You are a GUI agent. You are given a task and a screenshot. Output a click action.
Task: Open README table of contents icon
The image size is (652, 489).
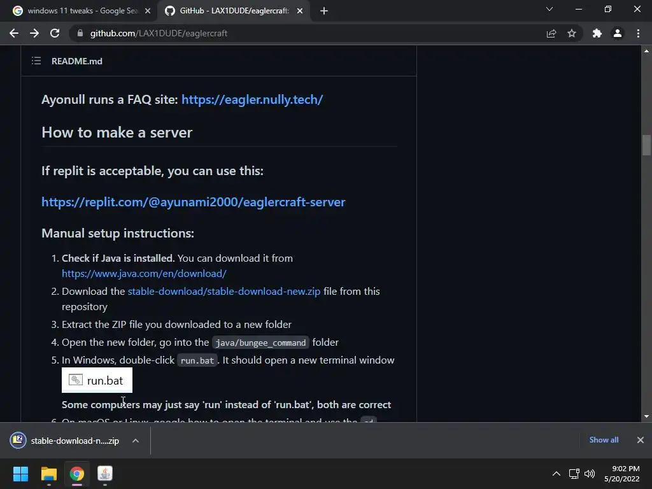(x=36, y=61)
